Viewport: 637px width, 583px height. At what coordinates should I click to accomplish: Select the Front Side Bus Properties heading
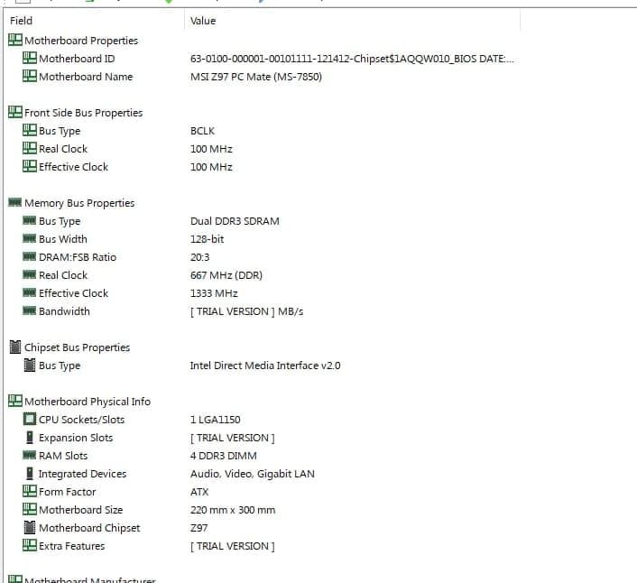click(x=83, y=113)
